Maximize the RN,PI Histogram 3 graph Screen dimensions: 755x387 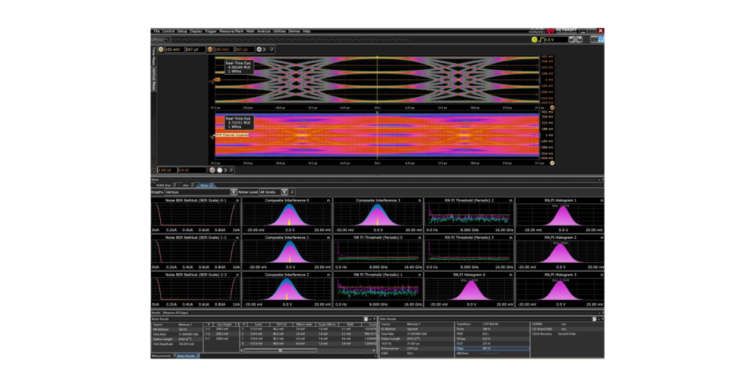point(601,275)
